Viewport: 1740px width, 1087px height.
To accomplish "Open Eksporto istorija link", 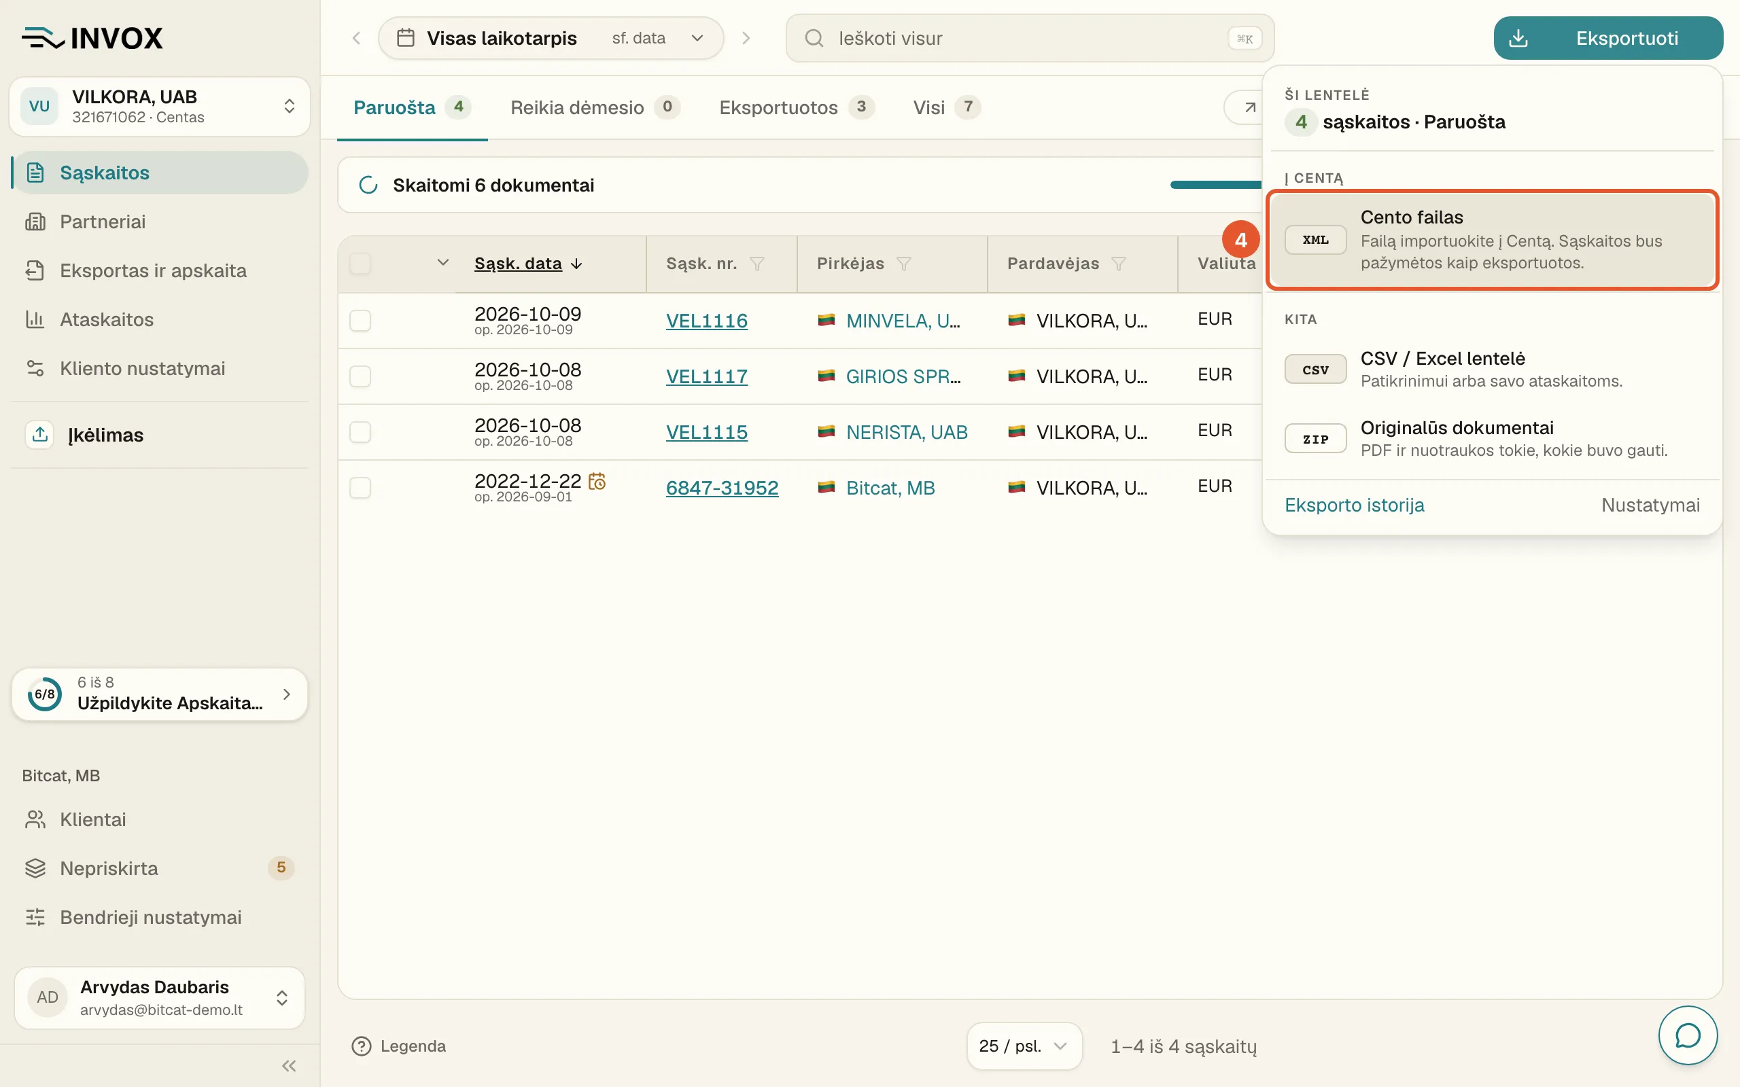I will pos(1354,505).
